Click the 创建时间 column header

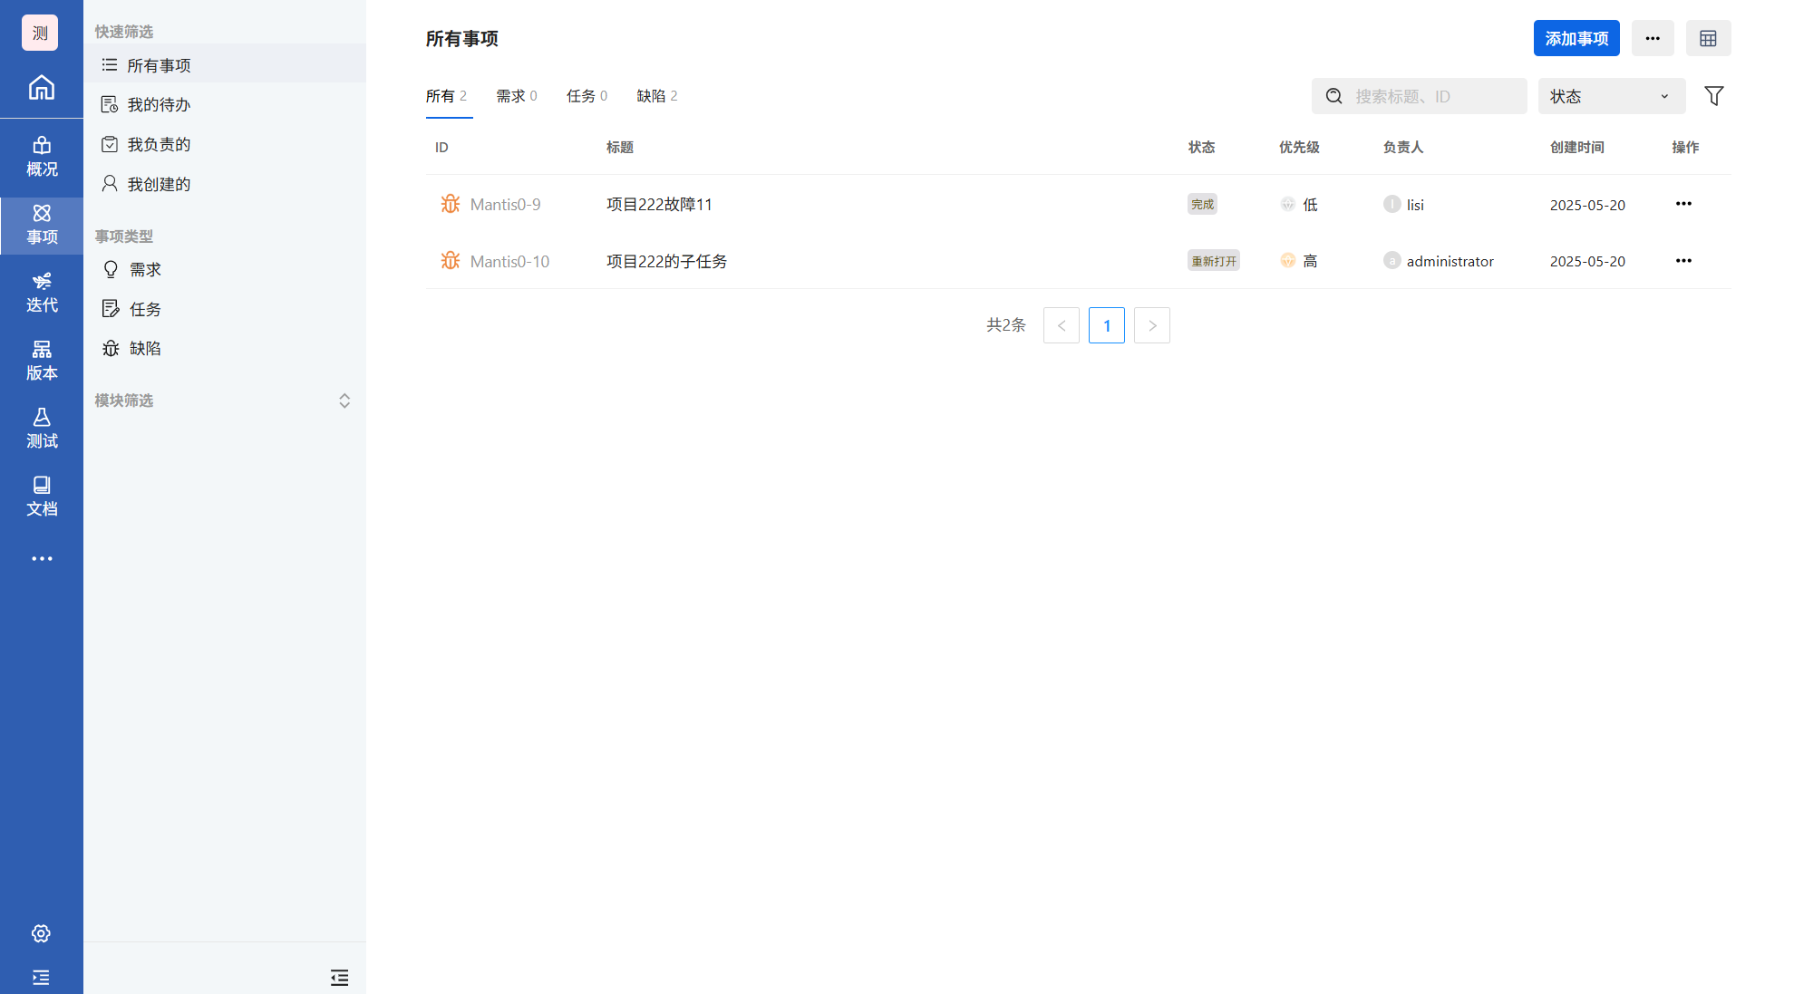point(1577,148)
